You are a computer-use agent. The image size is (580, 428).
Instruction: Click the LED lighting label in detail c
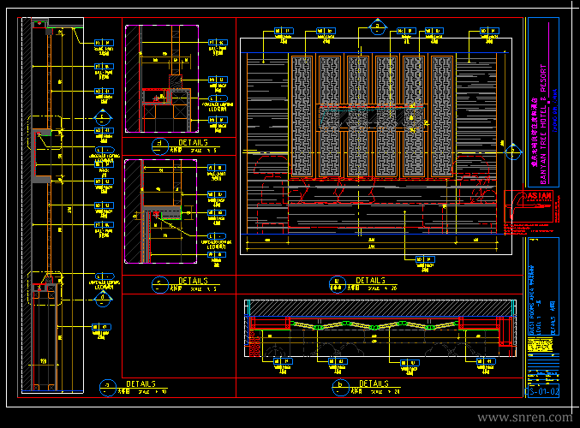tap(217, 245)
